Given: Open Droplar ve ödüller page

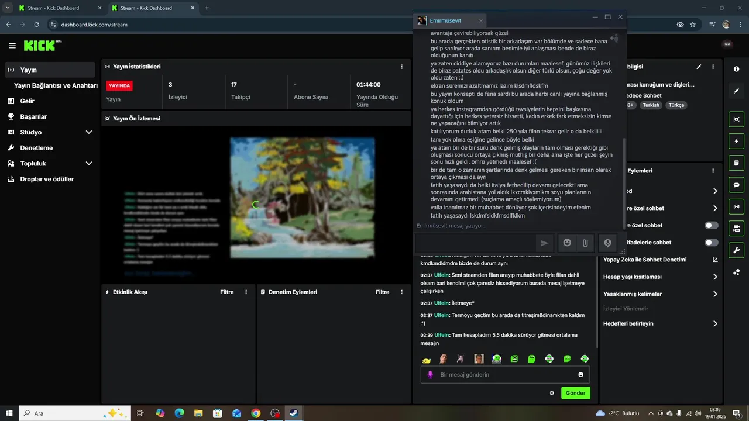Looking at the screenshot, I should pyautogui.click(x=50, y=179).
